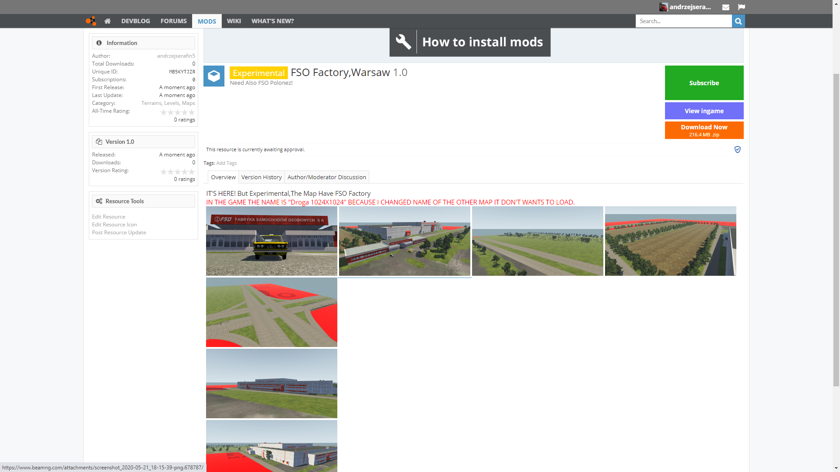Viewport: 840px width, 472px height.
Task: Select the MODS navigation tab
Action: click(207, 21)
